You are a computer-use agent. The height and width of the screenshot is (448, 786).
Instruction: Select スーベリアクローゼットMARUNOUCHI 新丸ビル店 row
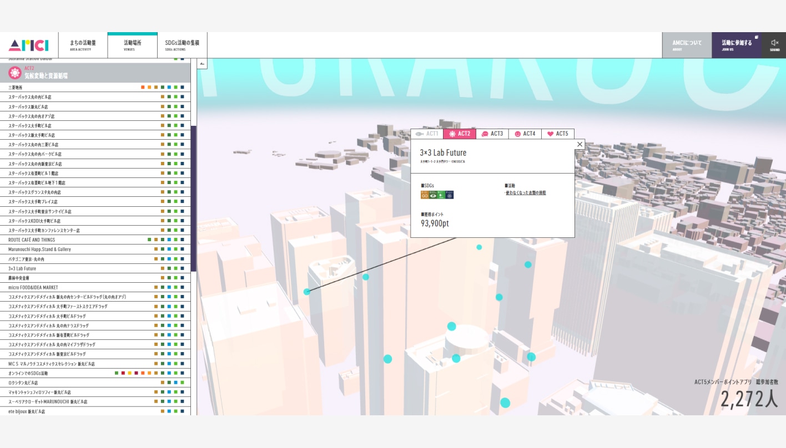95,401
